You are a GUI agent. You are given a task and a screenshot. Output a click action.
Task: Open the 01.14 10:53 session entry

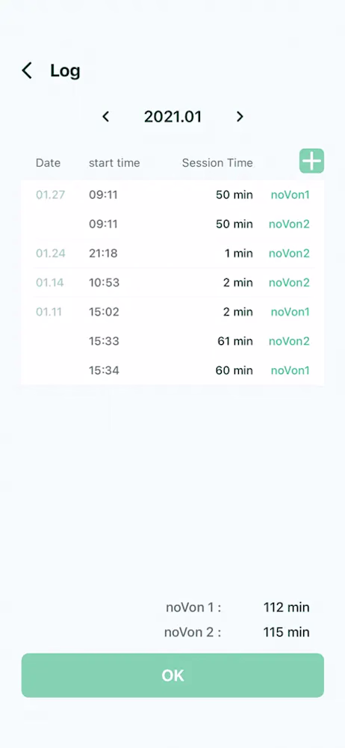click(x=172, y=283)
